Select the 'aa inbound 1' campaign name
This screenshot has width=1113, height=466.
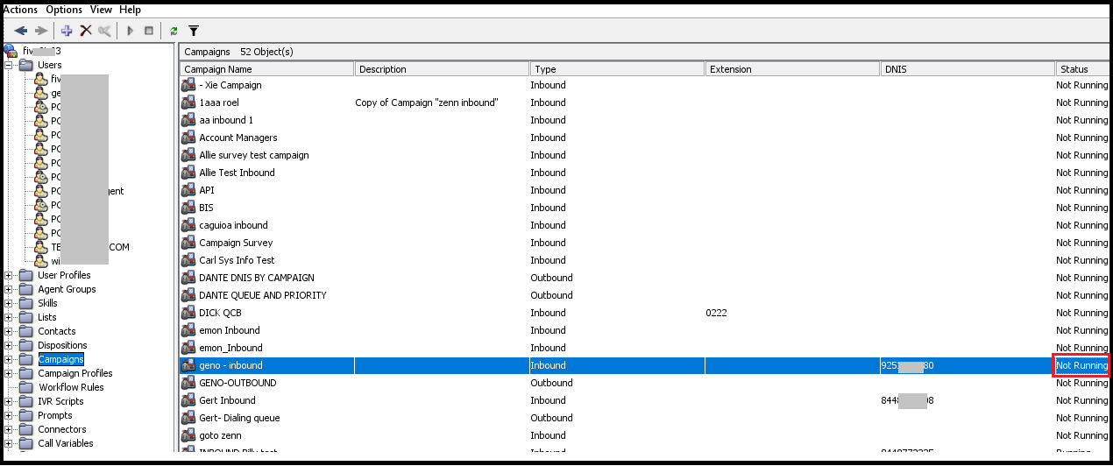pyautogui.click(x=226, y=120)
